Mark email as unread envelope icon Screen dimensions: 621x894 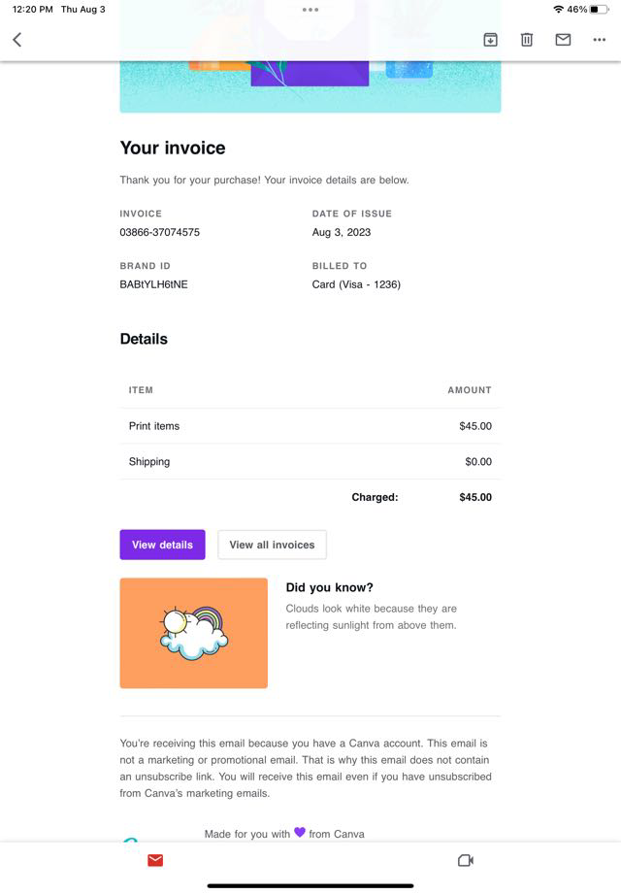[x=563, y=40]
